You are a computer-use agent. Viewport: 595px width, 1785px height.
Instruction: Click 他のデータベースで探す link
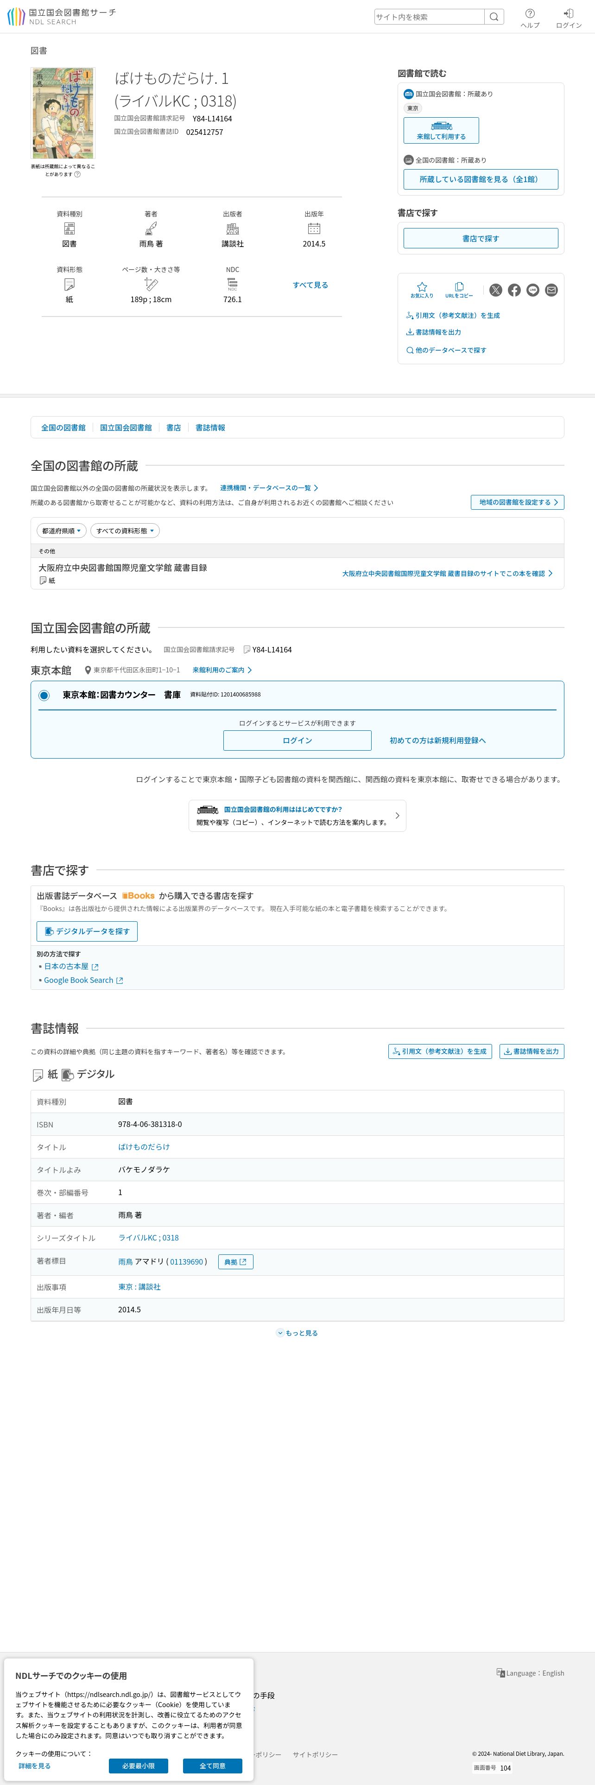tap(446, 350)
